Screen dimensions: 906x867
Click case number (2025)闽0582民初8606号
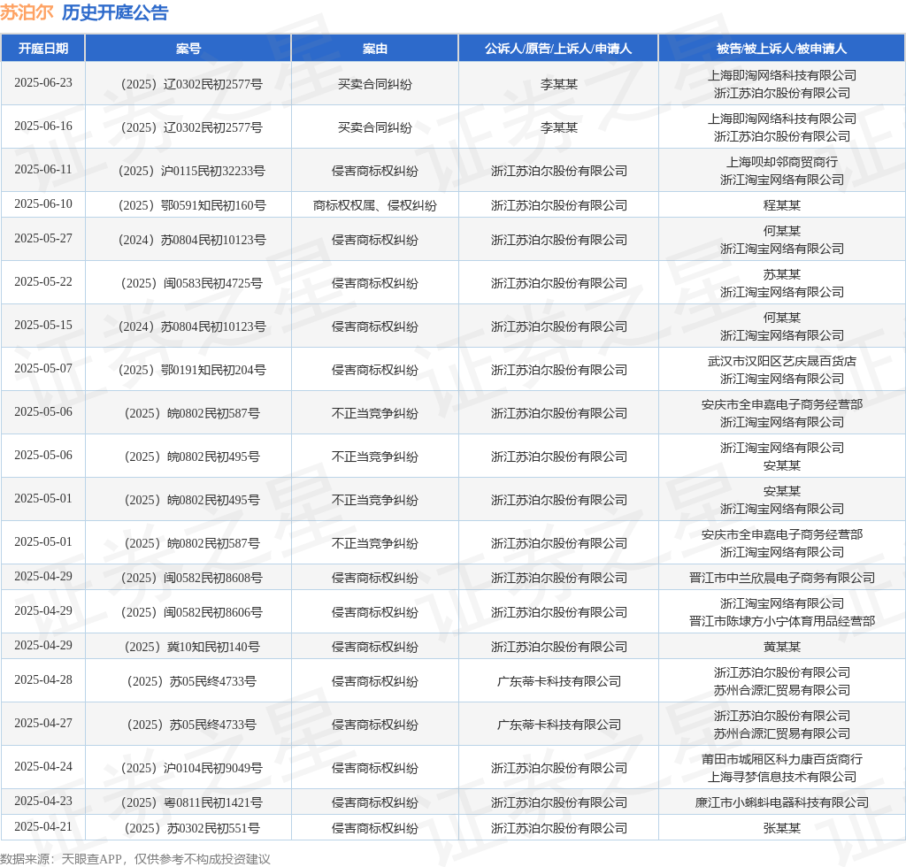(192, 612)
